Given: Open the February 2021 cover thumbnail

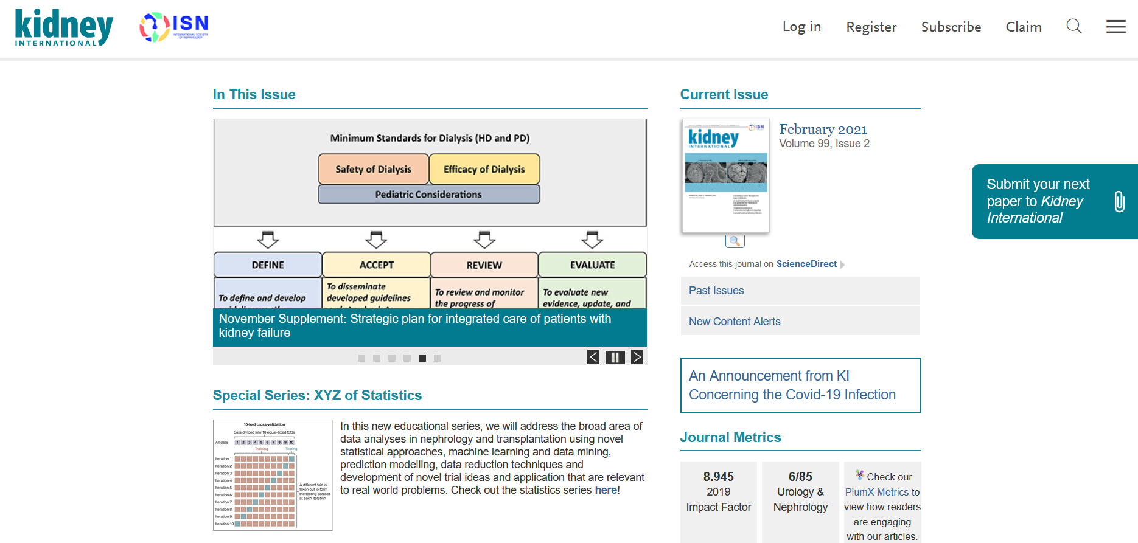Looking at the screenshot, I should click(725, 176).
